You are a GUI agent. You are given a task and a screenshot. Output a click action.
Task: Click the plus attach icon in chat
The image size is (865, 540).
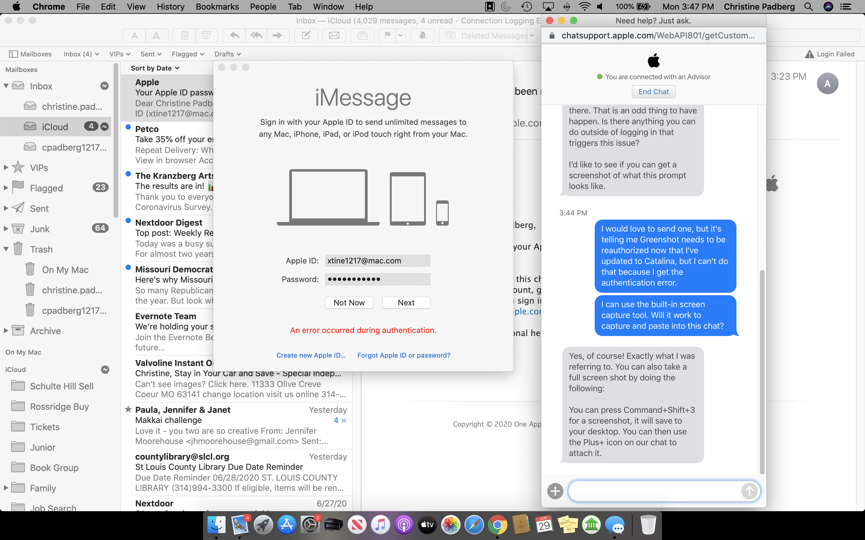click(x=555, y=491)
